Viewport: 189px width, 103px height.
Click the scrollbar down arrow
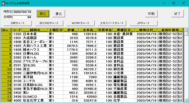(186, 100)
